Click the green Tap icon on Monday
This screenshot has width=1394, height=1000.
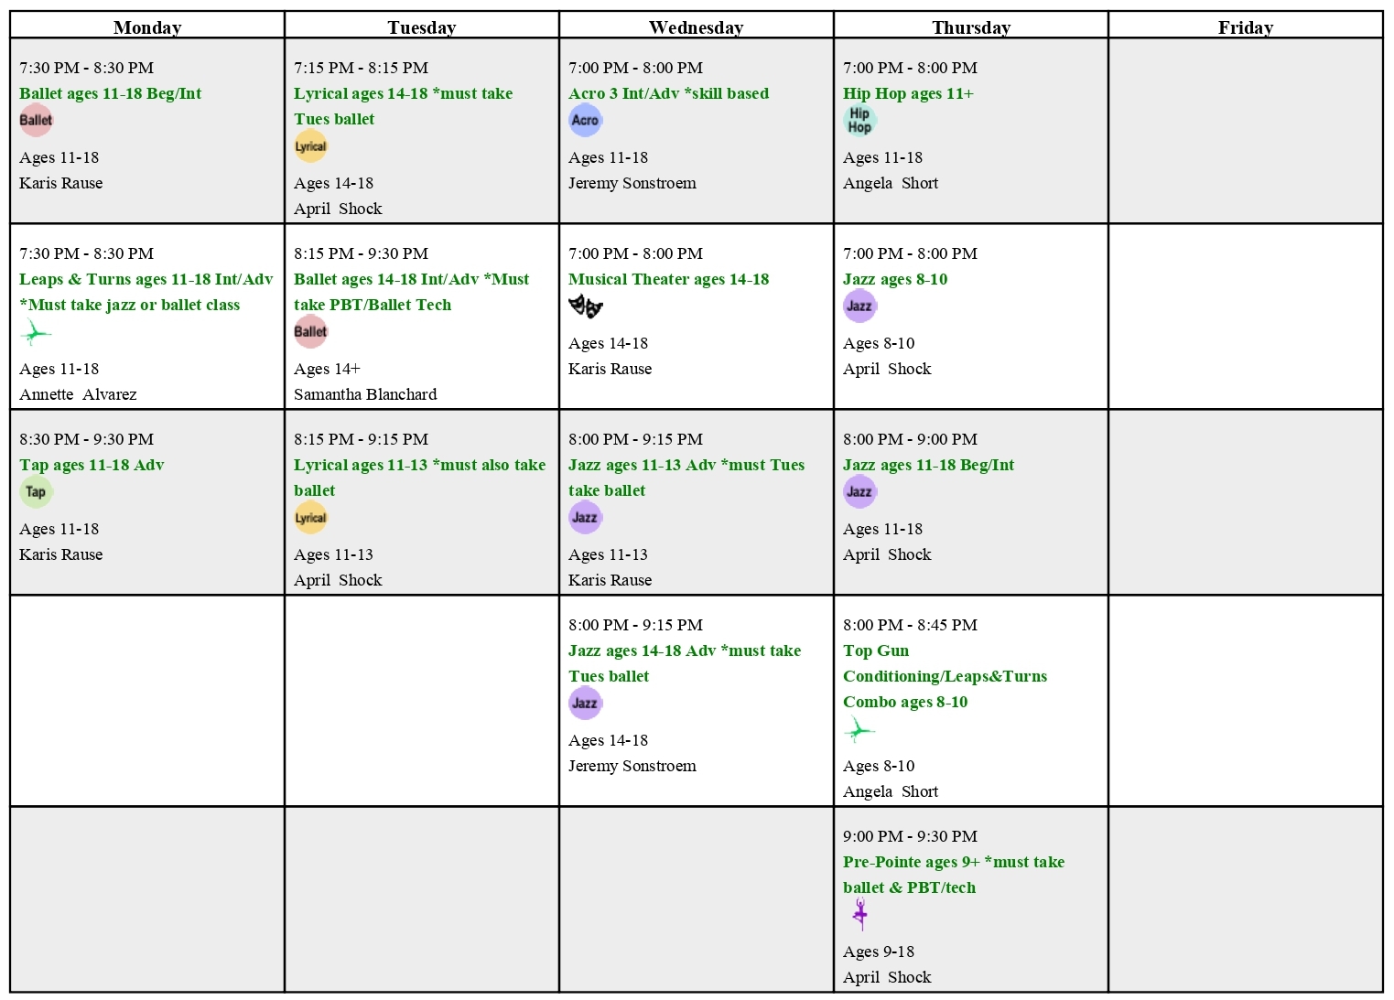37,491
